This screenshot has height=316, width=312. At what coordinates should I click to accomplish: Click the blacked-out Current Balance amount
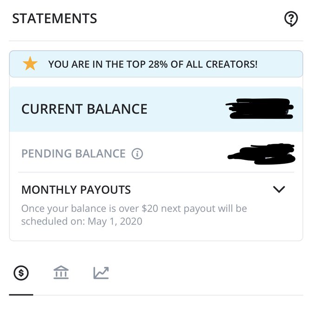click(x=259, y=108)
